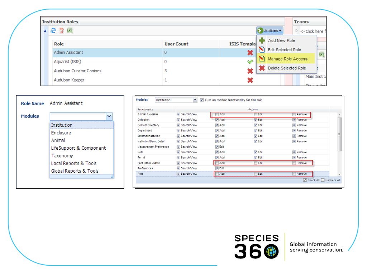Tick the Uncheck All checkbox
The image size is (367, 275).
click(x=323, y=180)
